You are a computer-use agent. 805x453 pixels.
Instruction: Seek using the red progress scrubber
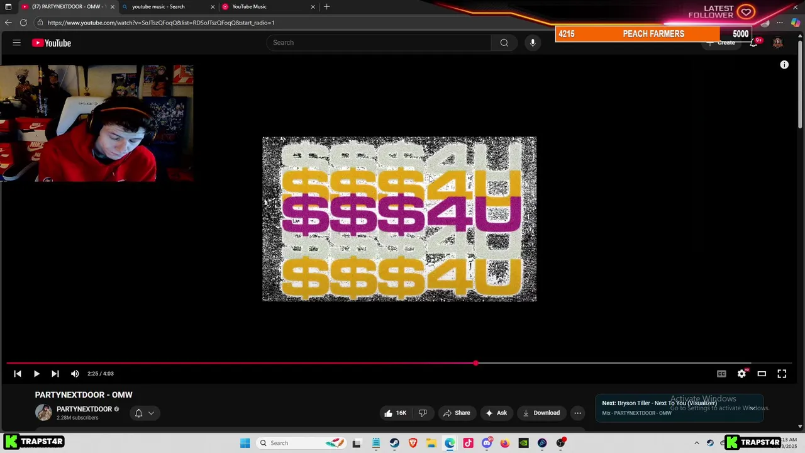(x=475, y=363)
